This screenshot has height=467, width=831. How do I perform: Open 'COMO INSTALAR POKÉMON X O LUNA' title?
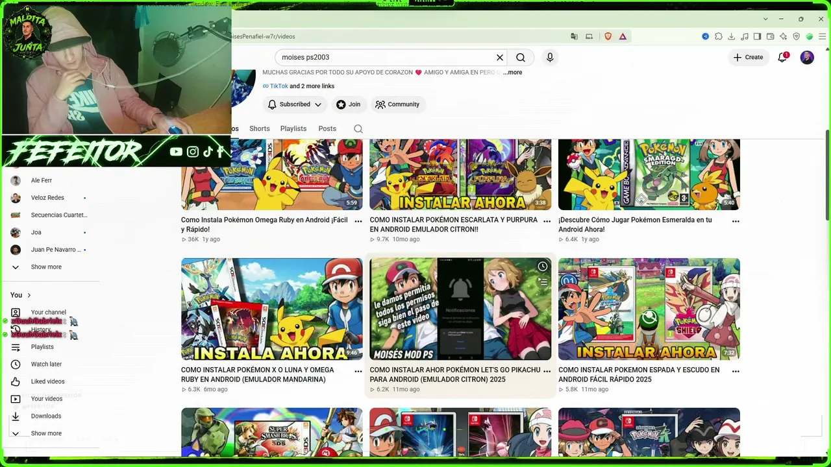coord(258,375)
